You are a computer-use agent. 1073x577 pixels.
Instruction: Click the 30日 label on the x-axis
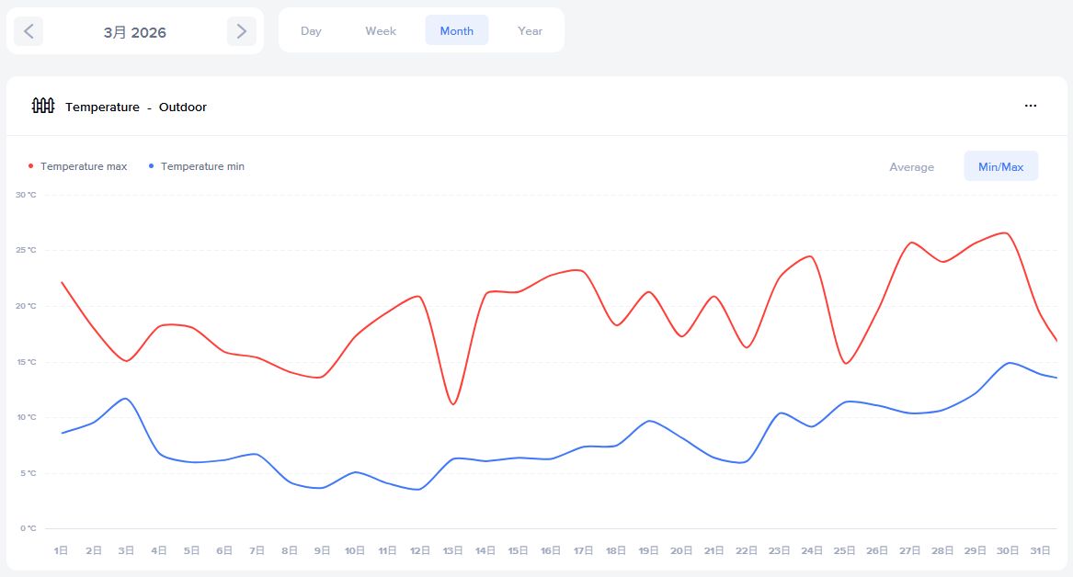tap(1008, 551)
